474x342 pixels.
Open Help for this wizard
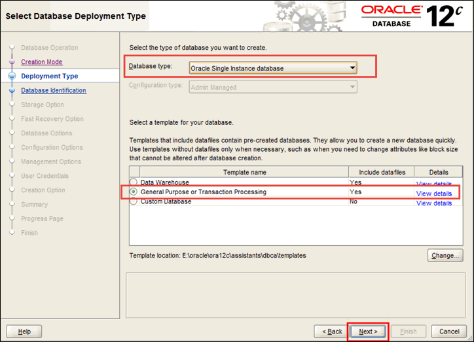pyautogui.click(x=24, y=332)
